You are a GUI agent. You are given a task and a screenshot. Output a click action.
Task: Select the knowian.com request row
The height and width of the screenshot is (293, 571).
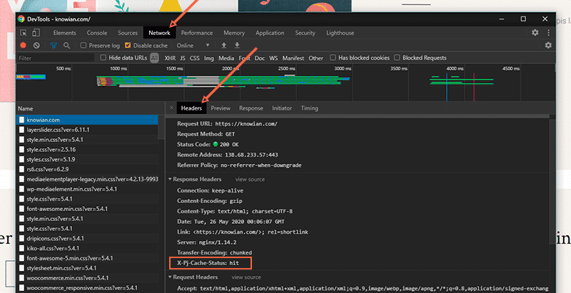click(x=87, y=120)
